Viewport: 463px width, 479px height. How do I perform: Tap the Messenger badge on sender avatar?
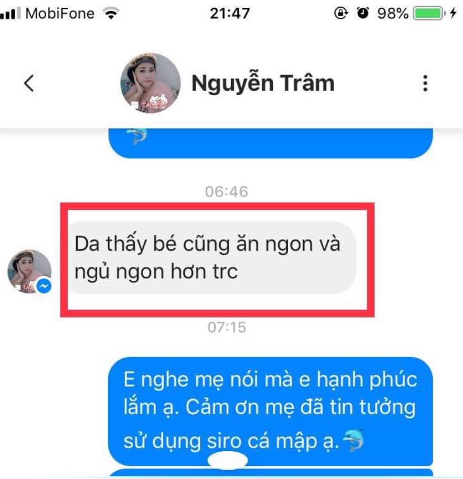(x=44, y=286)
